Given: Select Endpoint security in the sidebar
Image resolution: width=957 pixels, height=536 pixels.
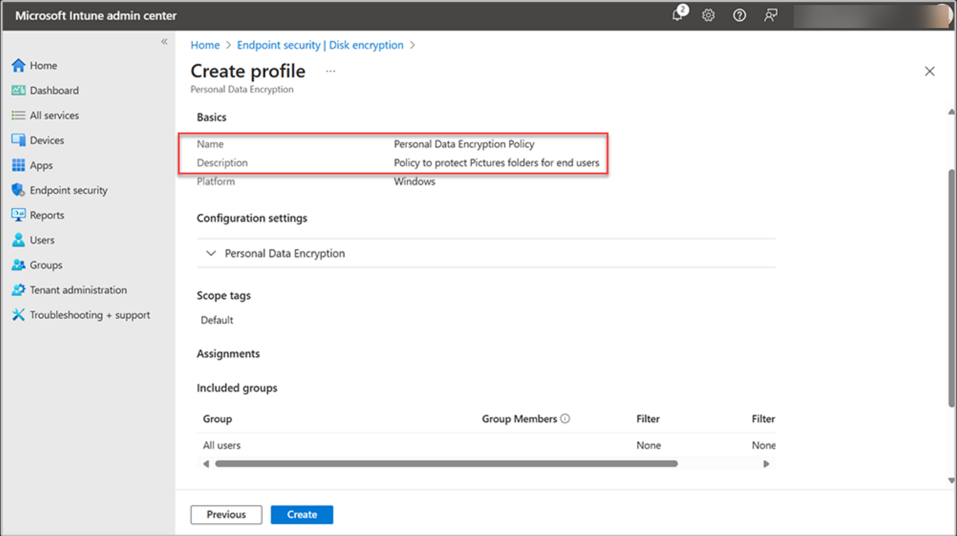Looking at the screenshot, I should point(69,190).
